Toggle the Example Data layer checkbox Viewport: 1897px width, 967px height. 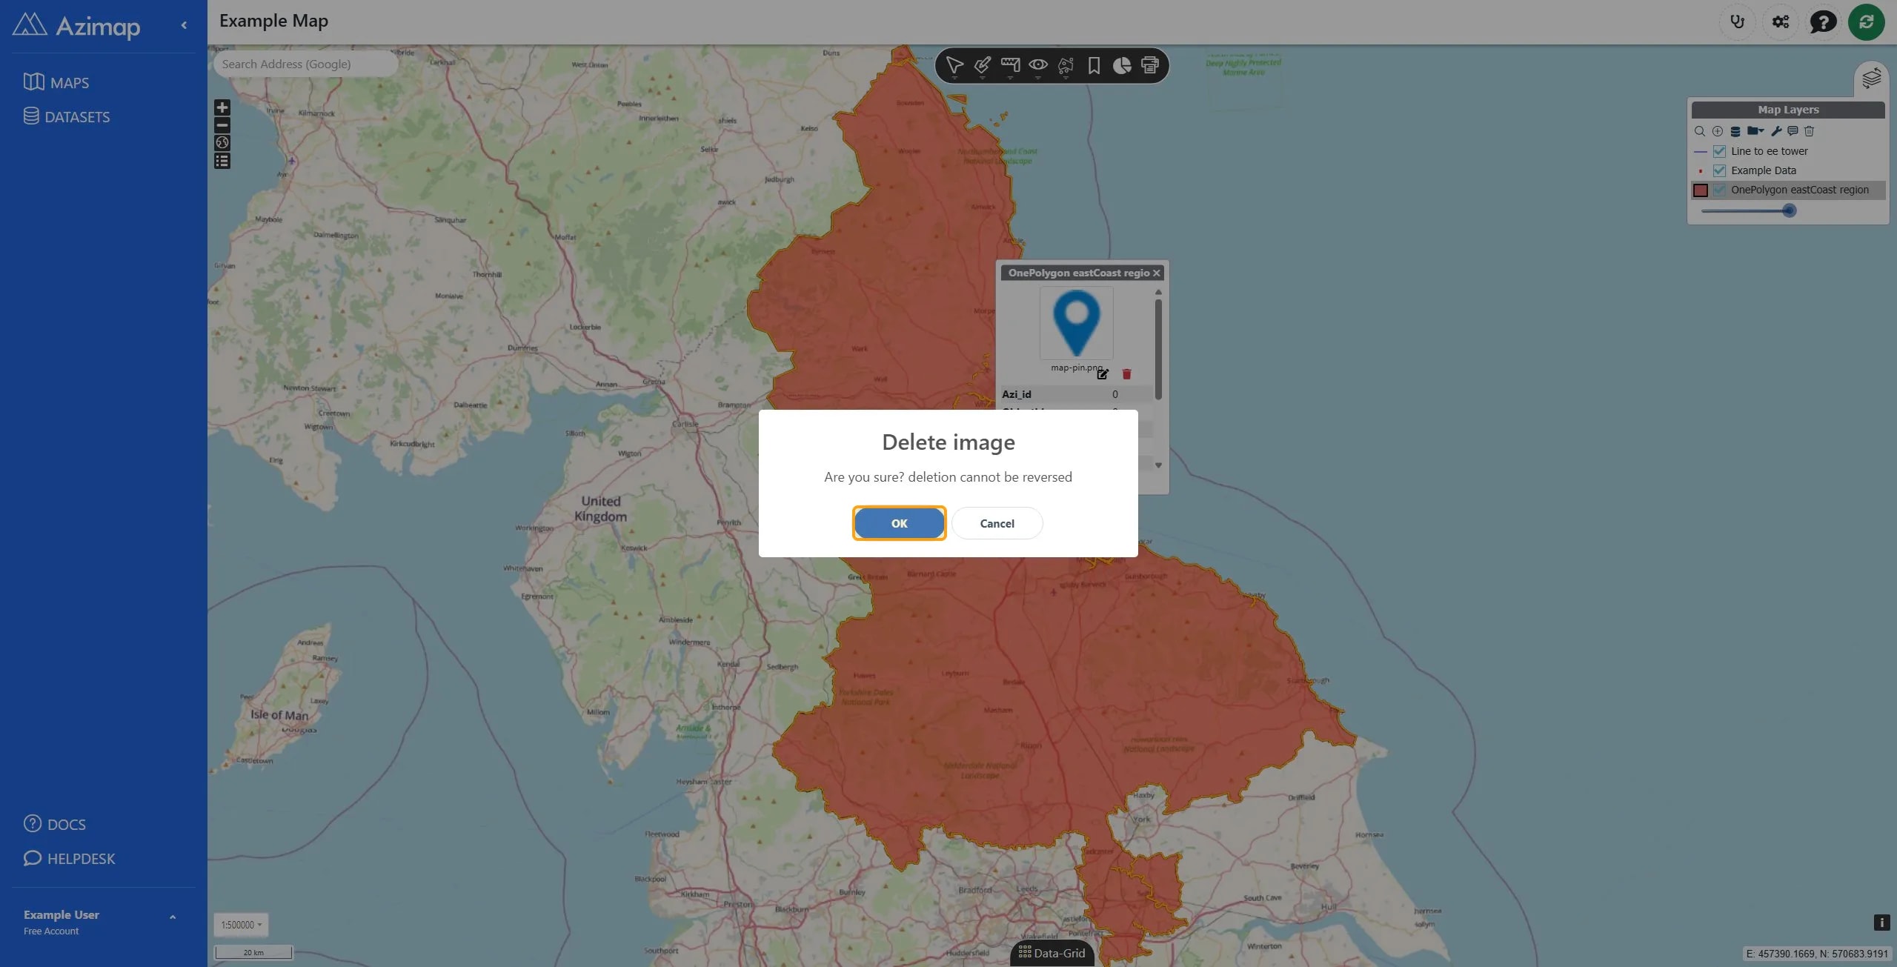tap(1719, 170)
